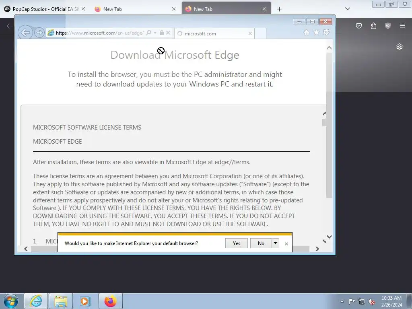412x309 pixels.
Task: Close the microsoft.com tab
Action: [250, 33]
